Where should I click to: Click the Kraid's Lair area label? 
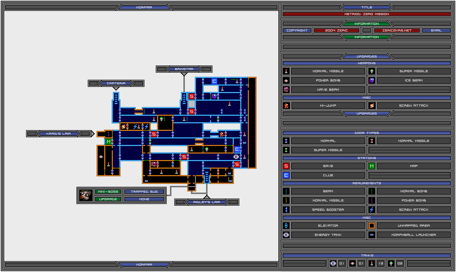(x=58, y=134)
